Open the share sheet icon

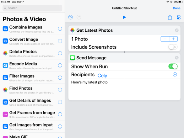pos(170,17)
